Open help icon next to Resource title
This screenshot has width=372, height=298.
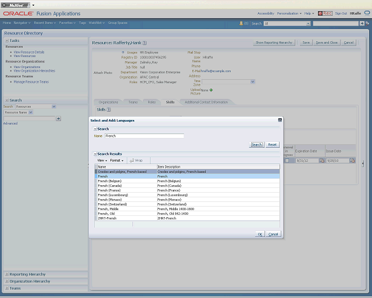pos(145,42)
